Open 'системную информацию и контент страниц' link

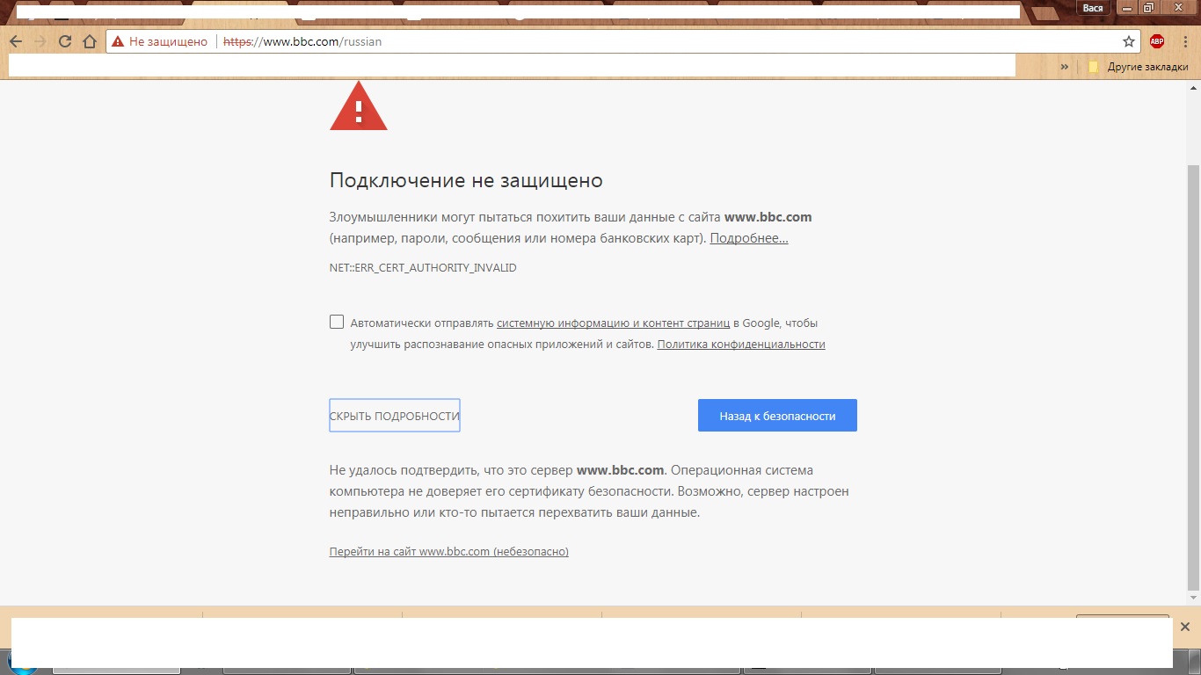(613, 323)
